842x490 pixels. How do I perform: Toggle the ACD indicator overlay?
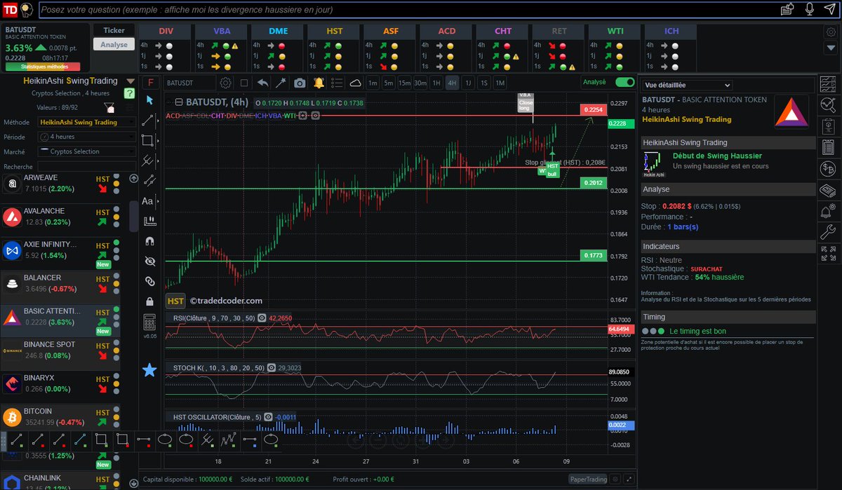point(173,116)
